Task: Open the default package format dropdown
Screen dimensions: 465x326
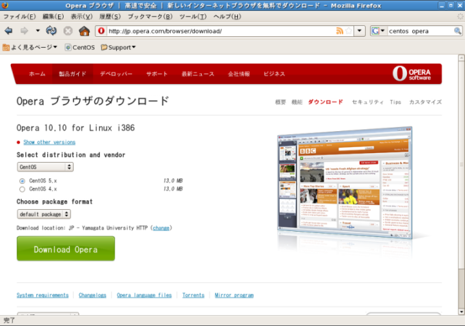Action: click(44, 214)
